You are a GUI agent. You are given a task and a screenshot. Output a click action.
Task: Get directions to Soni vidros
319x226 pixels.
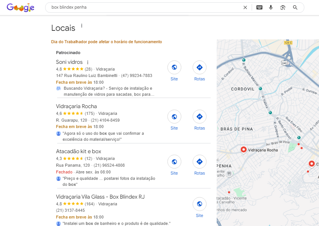click(199, 67)
